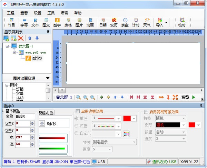This screenshot has height=168, width=207.
Task: Enable 启用边框效果 border effect checkbox
Action: pos(78,112)
